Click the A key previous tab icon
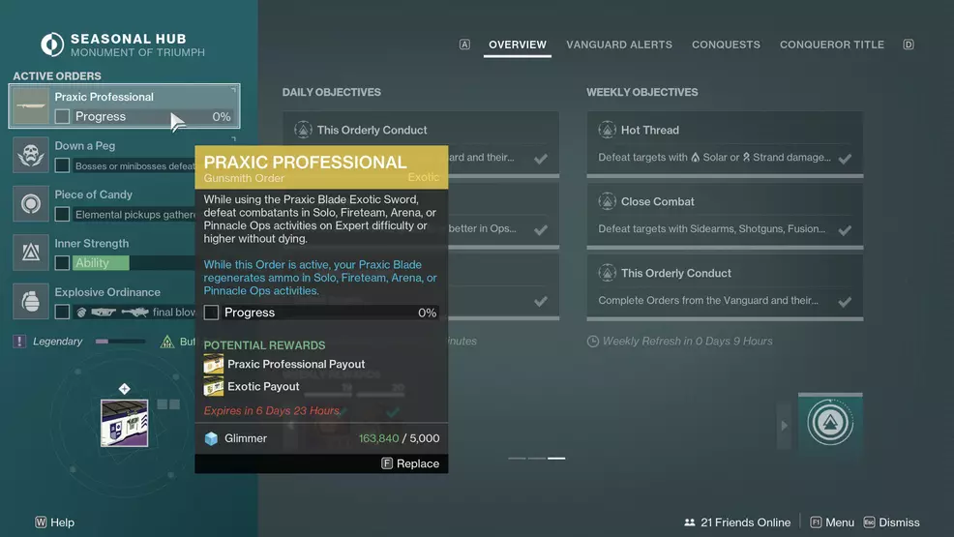Screen dimensions: 954x537 tap(464, 45)
